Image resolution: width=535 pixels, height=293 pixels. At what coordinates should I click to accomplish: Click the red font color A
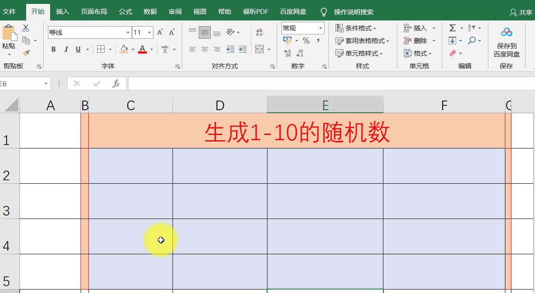[142, 49]
